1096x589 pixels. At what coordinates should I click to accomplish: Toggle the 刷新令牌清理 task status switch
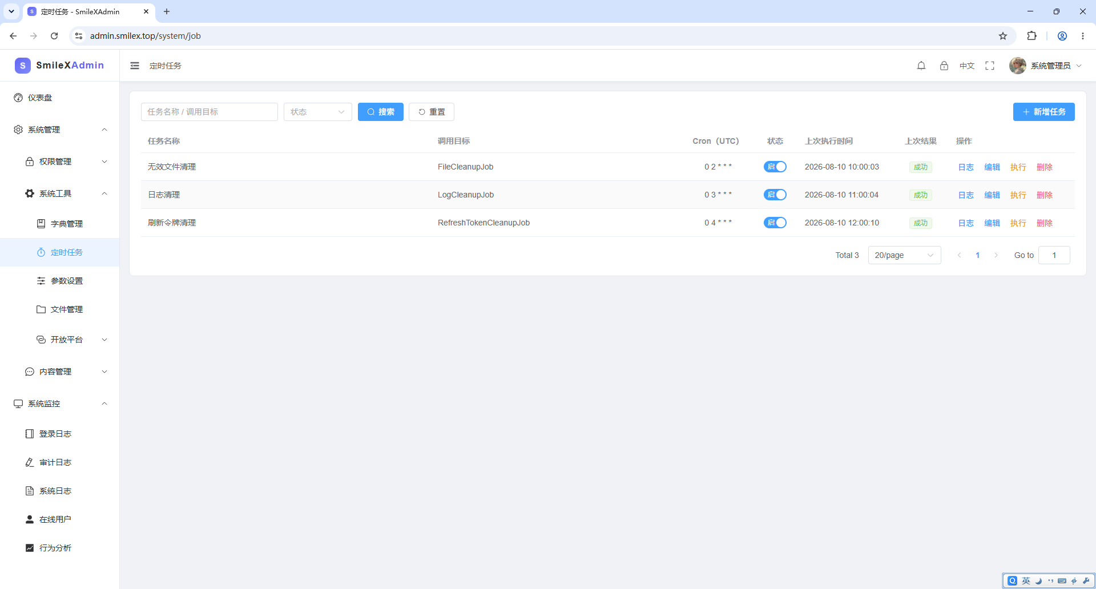tap(775, 223)
